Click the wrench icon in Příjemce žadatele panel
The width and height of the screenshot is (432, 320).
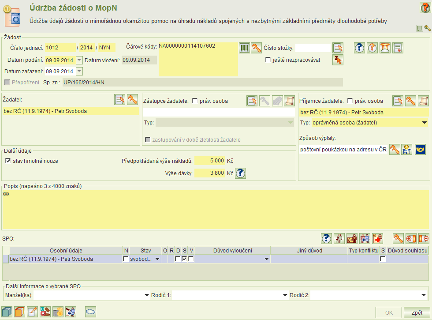click(x=410, y=101)
